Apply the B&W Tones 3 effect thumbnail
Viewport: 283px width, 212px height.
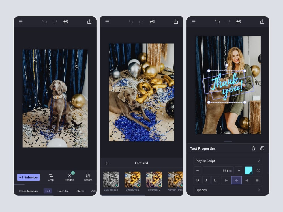(x=111, y=179)
